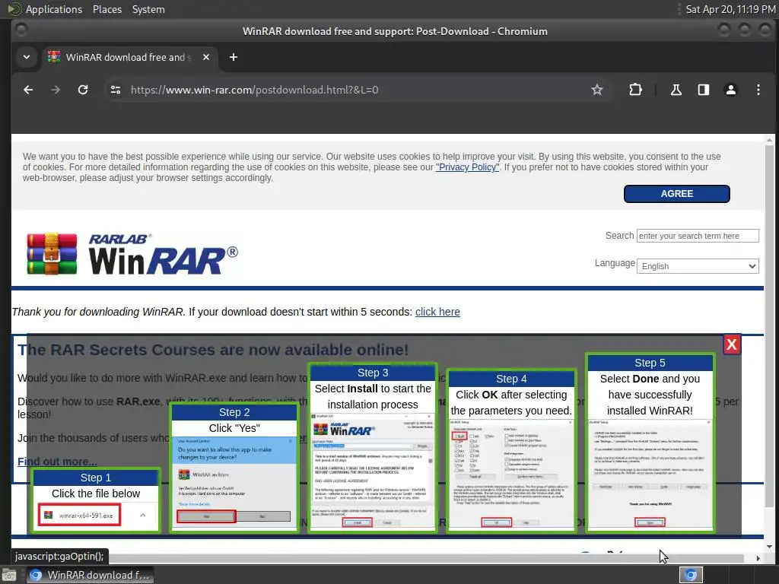Viewport: 779px width, 584px height.
Task: Go back to the previous page
Action: [28, 90]
